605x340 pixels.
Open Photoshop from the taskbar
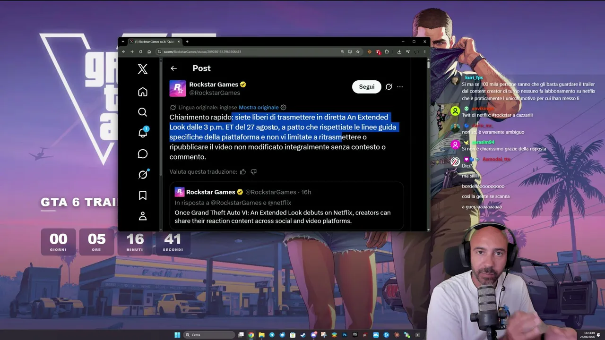[345, 335]
